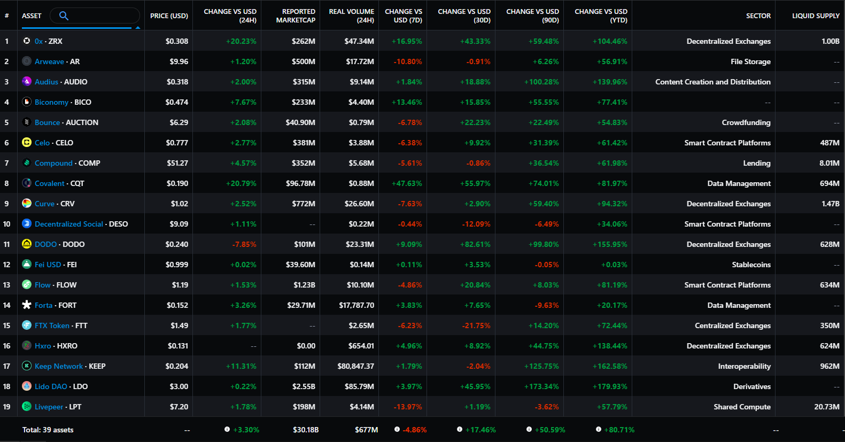The image size is (845, 442).
Task: Toggle the ascending sort arrow on Asset column
Action: (138, 27)
